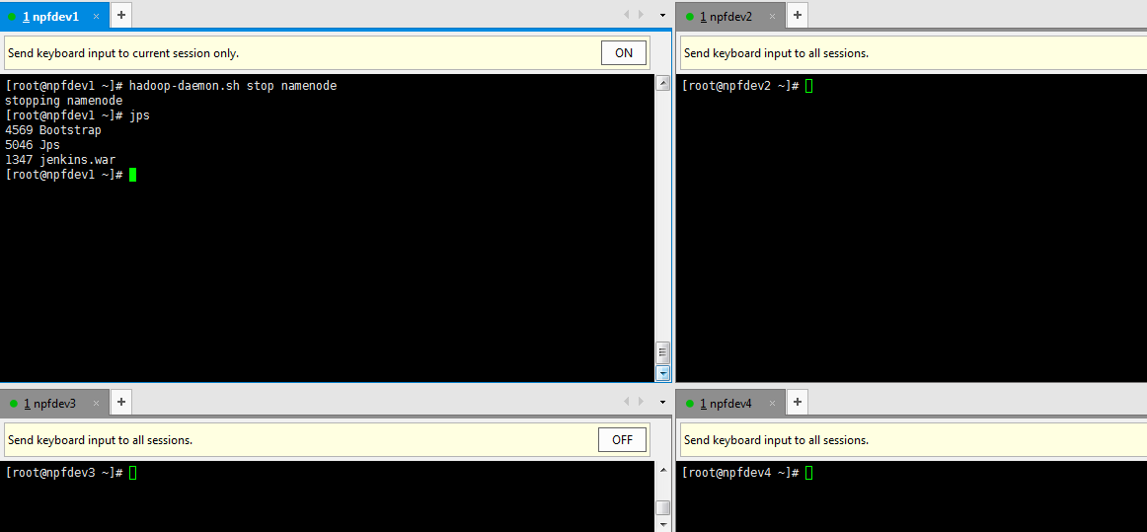Click scrollbar thumb in npfdev1 terminal
Screen dimensions: 1147x532
[663, 352]
